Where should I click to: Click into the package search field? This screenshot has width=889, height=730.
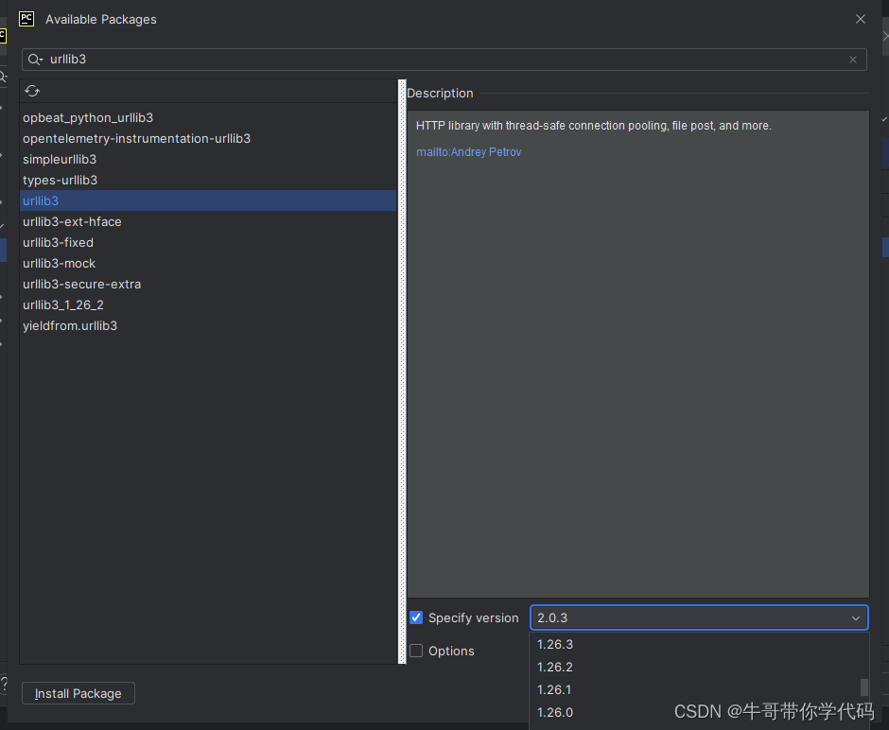pos(444,60)
